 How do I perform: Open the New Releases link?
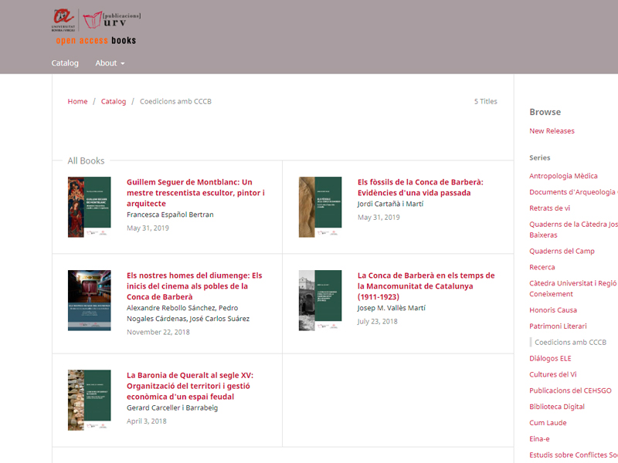(551, 130)
